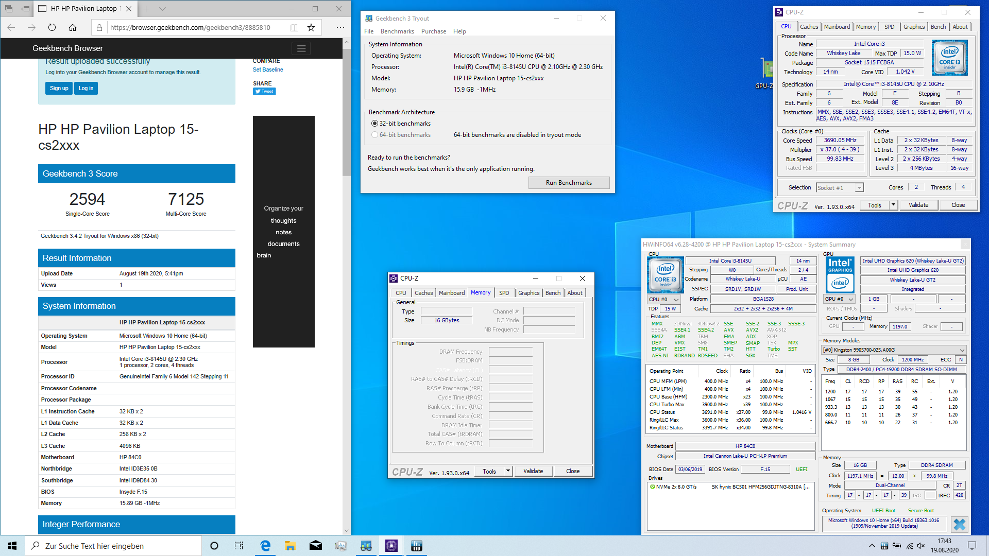Open the browser home page
This screenshot has width=989, height=556.
pos(73,27)
